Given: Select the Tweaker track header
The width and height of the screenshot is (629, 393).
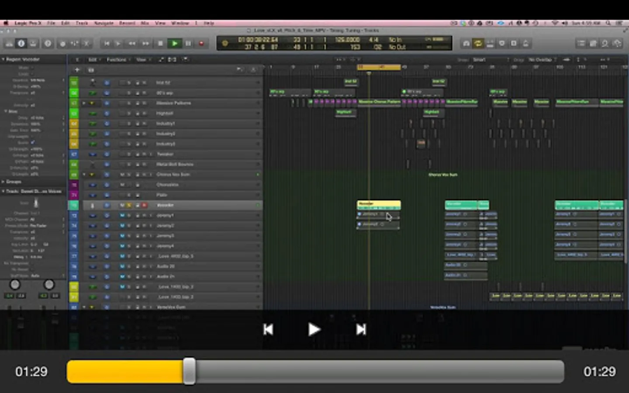Looking at the screenshot, I should (166, 154).
